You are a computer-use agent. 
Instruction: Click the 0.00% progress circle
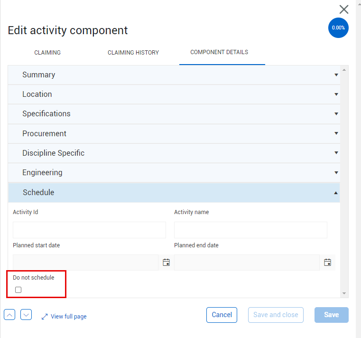(338, 28)
